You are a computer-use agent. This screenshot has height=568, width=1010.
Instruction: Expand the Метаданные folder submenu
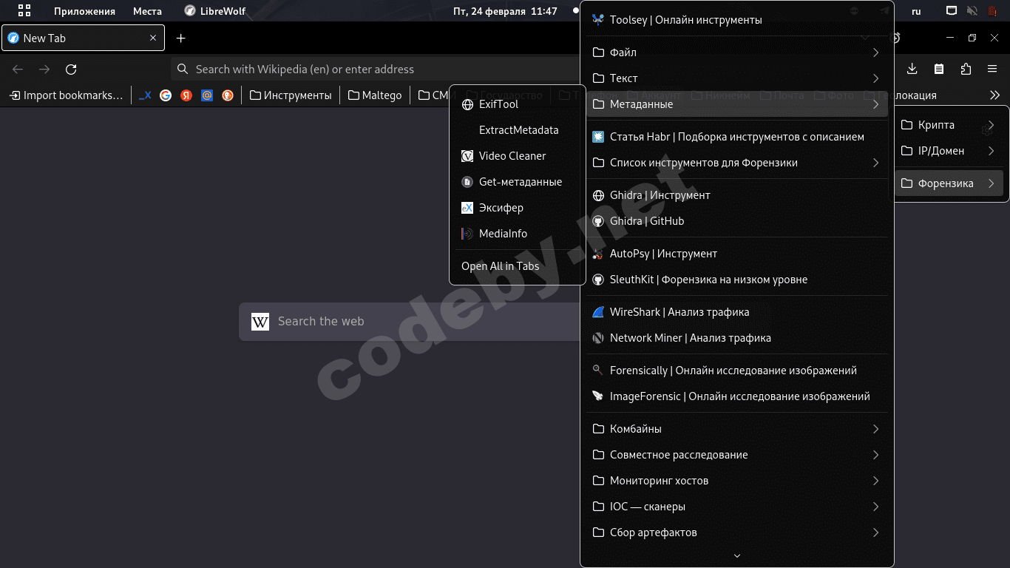click(737, 104)
